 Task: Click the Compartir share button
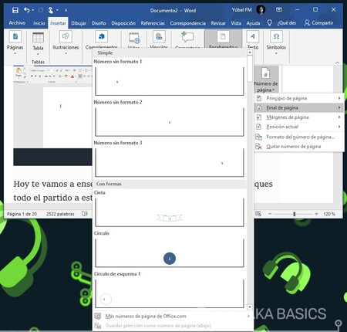click(318, 23)
